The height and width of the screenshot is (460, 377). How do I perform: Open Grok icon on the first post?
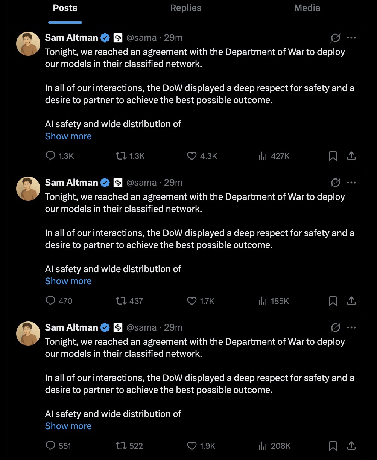(x=335, y=38)
